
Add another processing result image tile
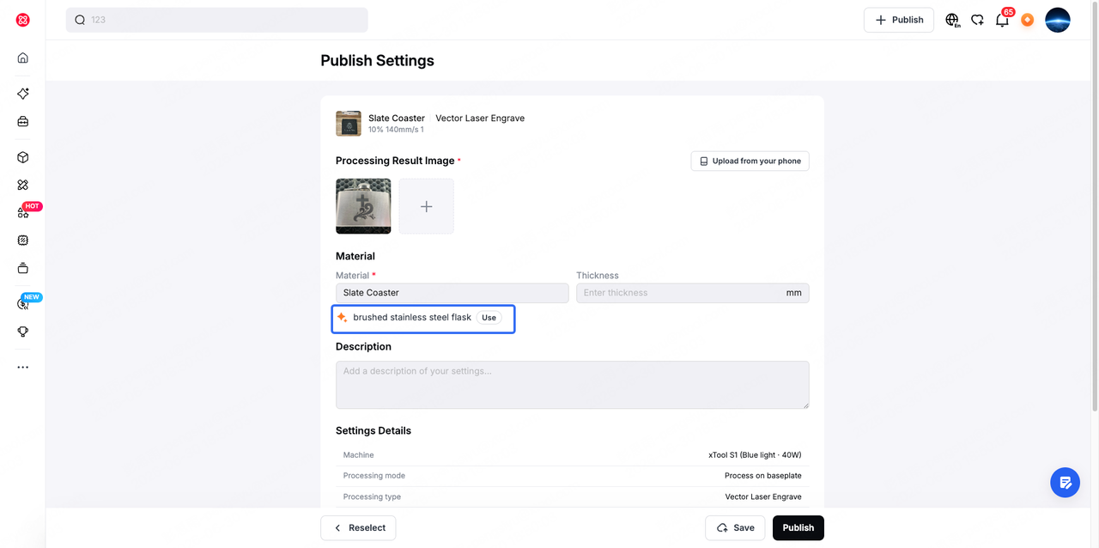(x=427, y=206)
